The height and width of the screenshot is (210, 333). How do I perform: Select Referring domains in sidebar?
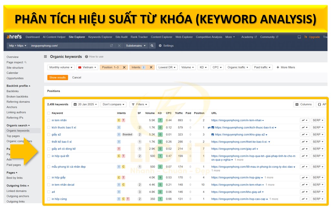[18, 102]
